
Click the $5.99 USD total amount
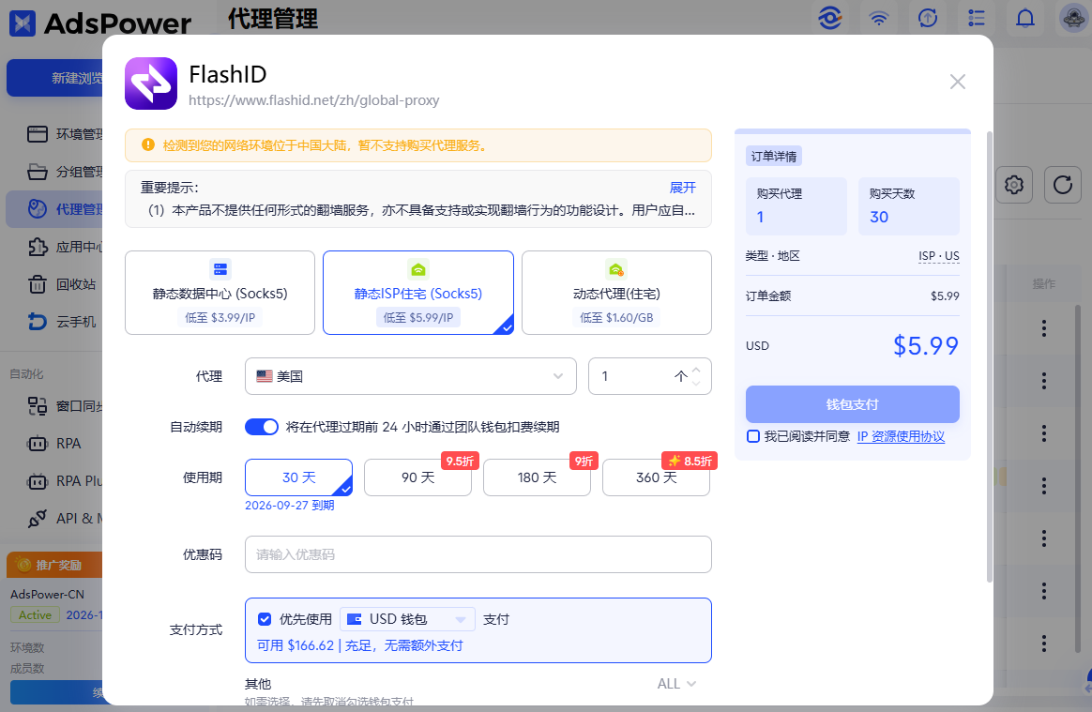coord(926,345)
